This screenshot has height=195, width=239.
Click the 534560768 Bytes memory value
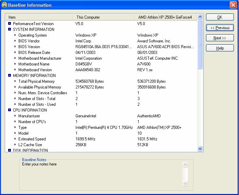click(x=90, y=81)
